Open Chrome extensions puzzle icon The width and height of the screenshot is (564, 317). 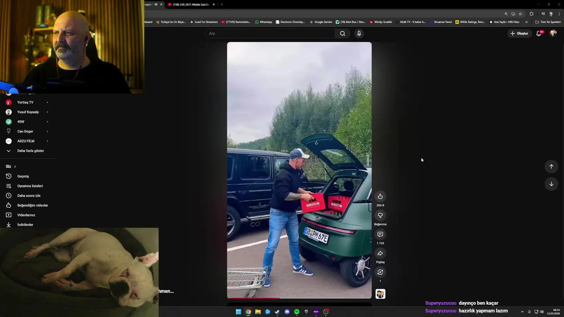point(531,14)
